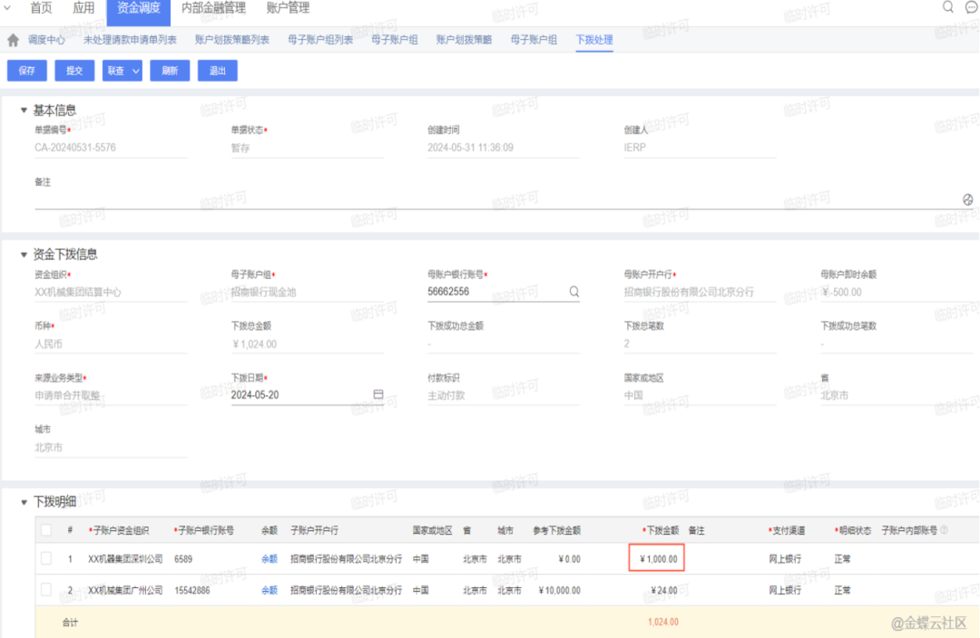Go to 首页 in top menu

41,8
